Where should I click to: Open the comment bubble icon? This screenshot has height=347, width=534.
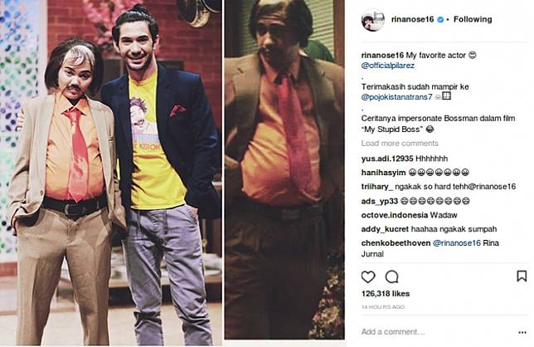click(x=391, y=276)
